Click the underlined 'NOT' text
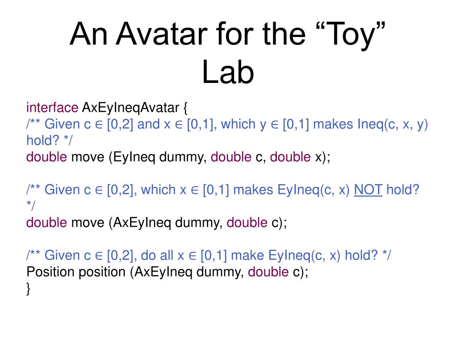456x342 pixels. point(368,190)
